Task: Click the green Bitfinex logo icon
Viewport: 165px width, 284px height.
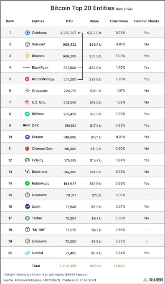Action: (27, 114)
